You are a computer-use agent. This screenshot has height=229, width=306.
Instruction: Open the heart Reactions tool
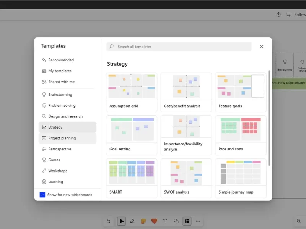click(x=154, y=221)
